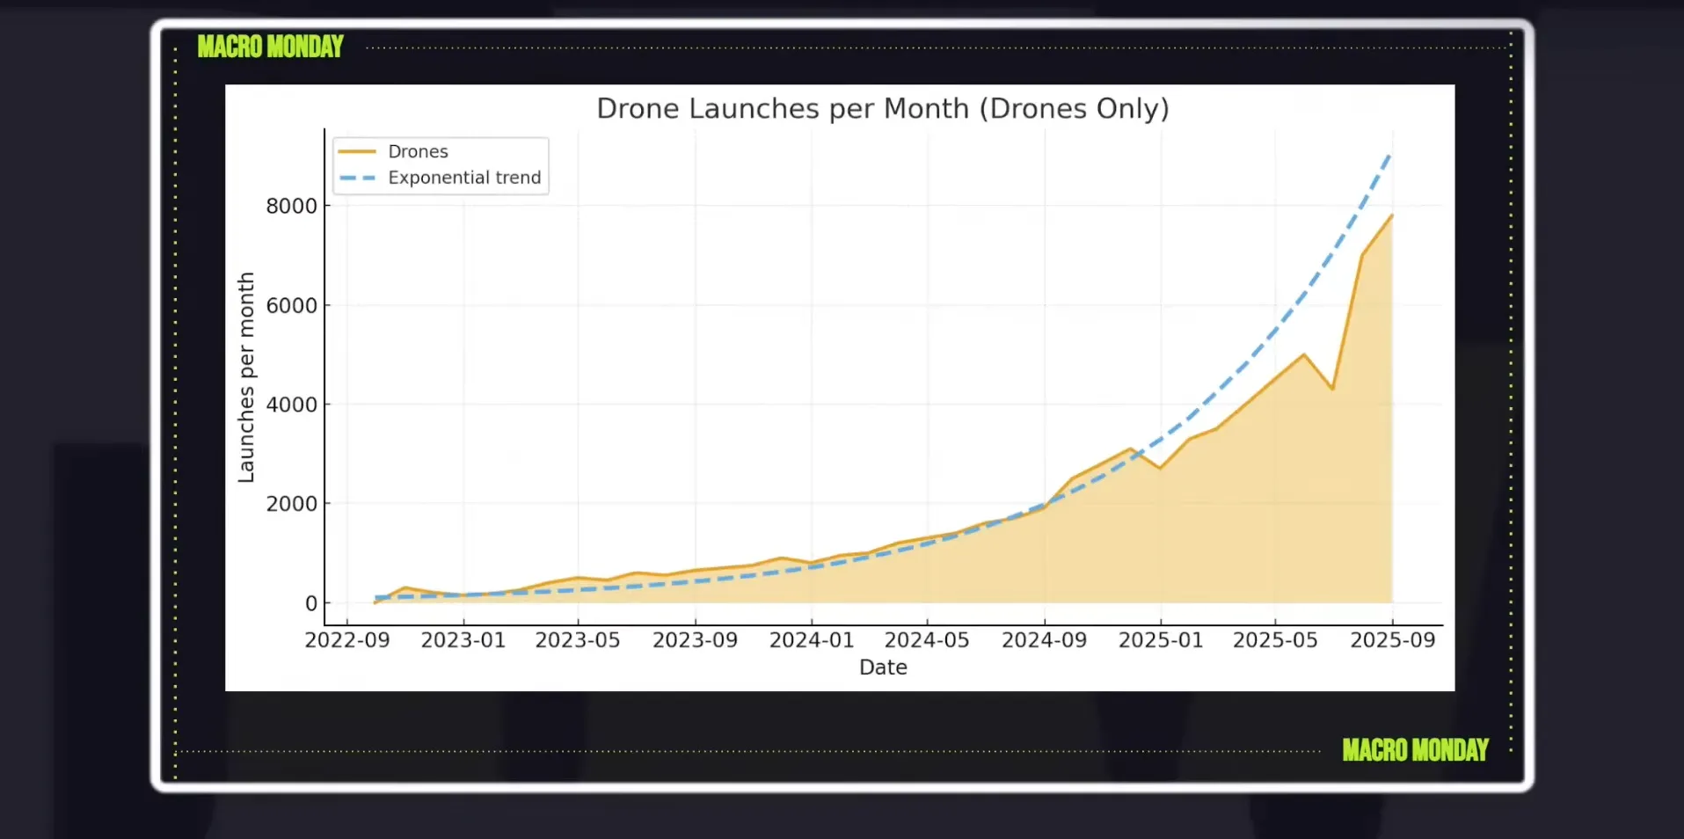This screenshot has height=839, width=1684.
Task: Toggle the Exponential trend series visibility
Action: tap(464, 178)
